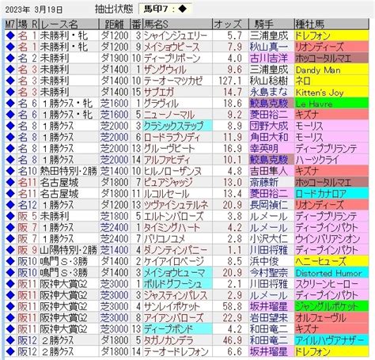Image resolution: width=375 pixels, height=360 pixels.
Task: Select the diamond icon in the グラヴィル row
Action: tap(10, 103)
